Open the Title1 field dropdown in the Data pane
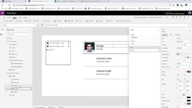 point(145,50)
